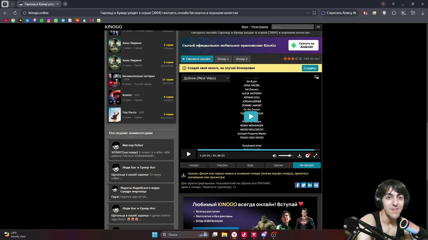428x240 pixels.
Task: Open Telegram bookmark in bookmarks bar
Action: pos(63,21)
